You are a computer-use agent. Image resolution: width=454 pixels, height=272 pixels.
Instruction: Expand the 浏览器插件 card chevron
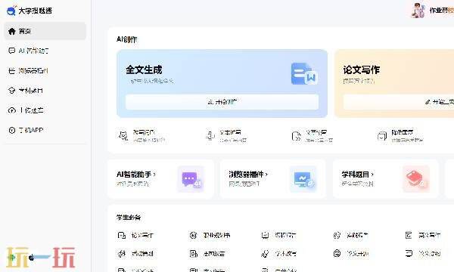[266, 175]
